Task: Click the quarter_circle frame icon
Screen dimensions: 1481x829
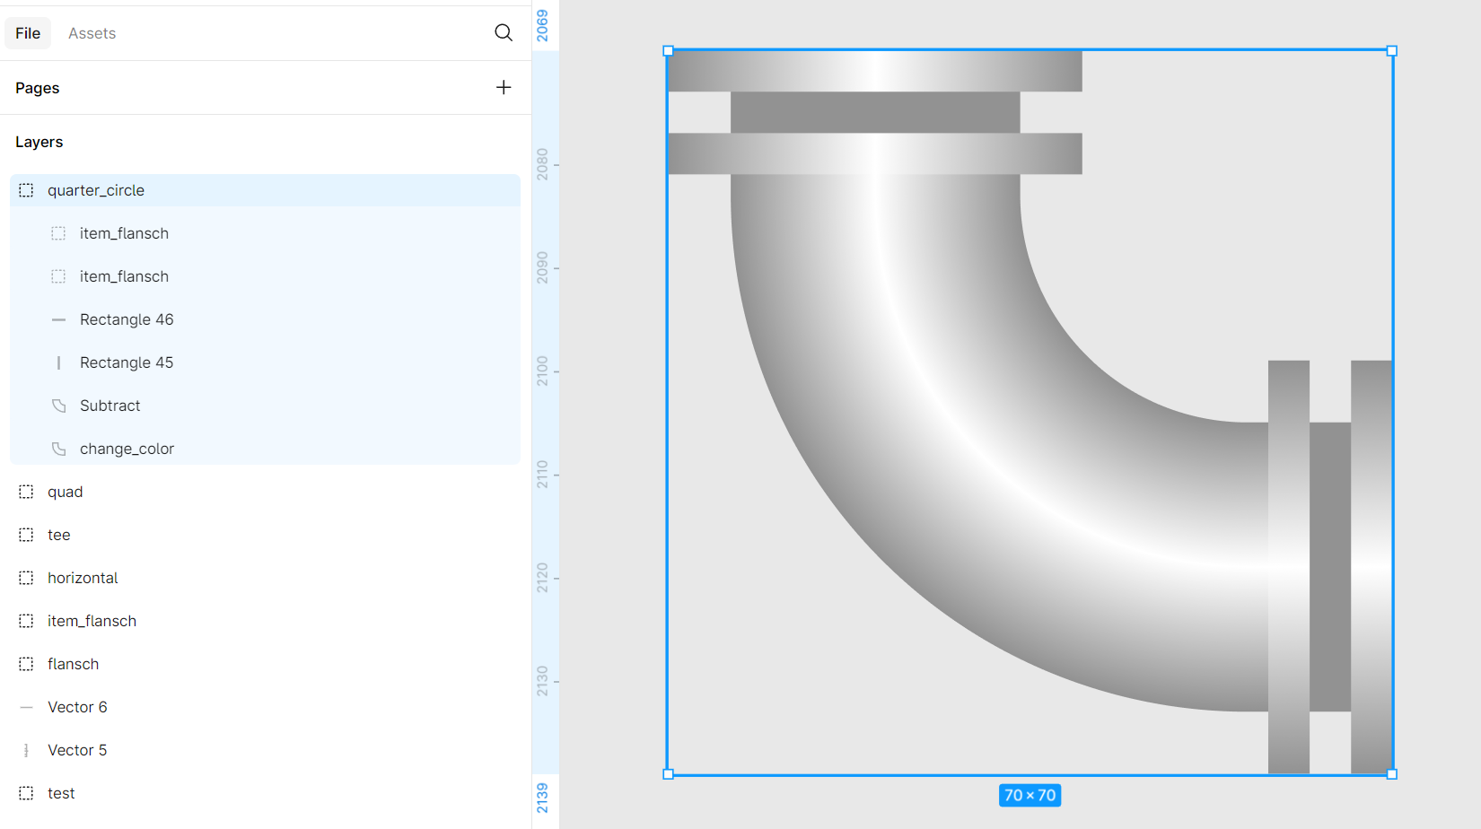Action: click(x=26, y=190)
